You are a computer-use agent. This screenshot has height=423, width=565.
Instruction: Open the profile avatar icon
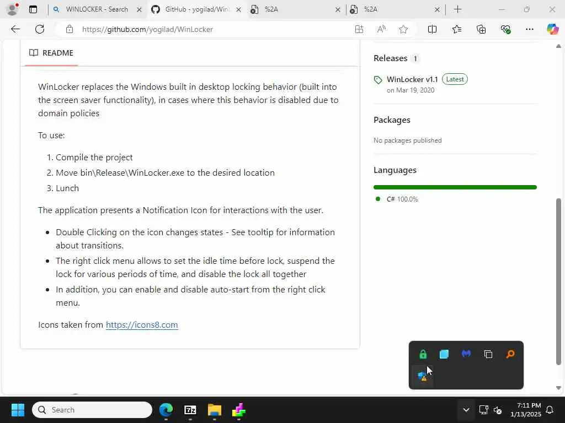pyautogui.click(x=12, y=9)
